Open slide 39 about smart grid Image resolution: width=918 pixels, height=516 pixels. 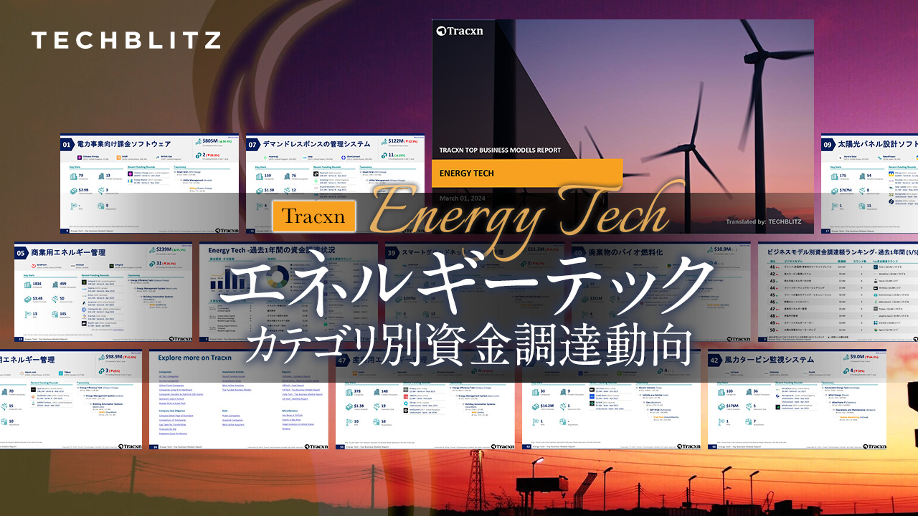[475, 292]
